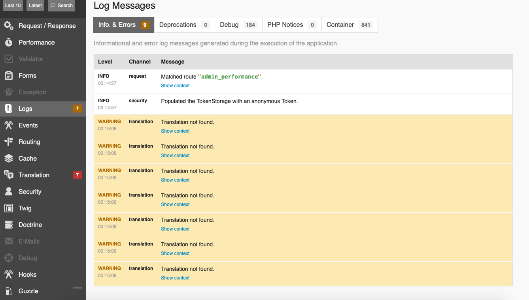Viewport: 529px width, 300px height.
Task: Open the Events panel
Action: click(x=43, y=125)
